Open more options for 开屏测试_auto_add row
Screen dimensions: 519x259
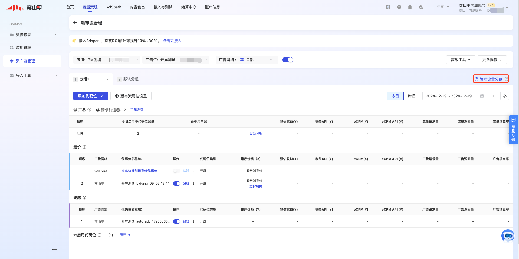click(x=193, y=221)
